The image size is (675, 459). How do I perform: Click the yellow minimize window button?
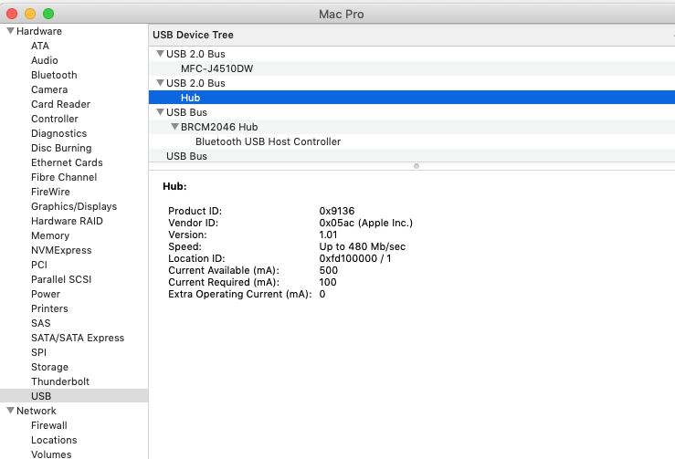30,14
